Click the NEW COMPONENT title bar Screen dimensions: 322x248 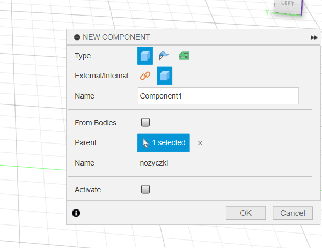pyautogui.click(x=188, y=37)
